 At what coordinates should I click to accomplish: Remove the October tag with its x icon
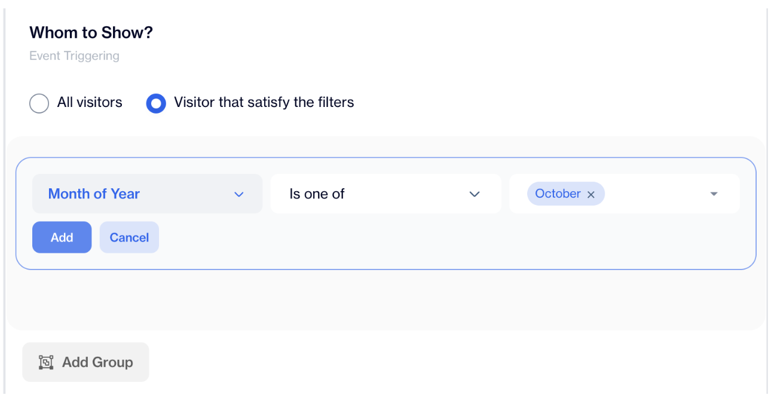[x=591, y=194]
